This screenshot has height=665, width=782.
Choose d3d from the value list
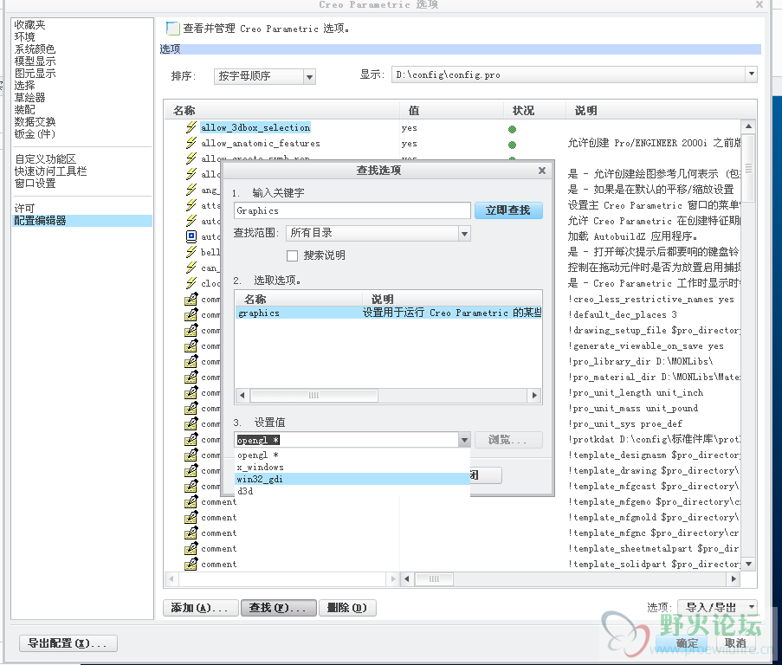pos(352,491)
